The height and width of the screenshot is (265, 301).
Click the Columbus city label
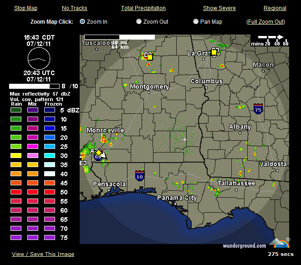206,81
